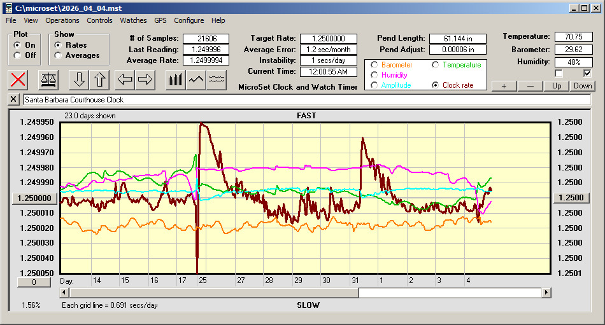Click the Up button

[x=557, y=86]
